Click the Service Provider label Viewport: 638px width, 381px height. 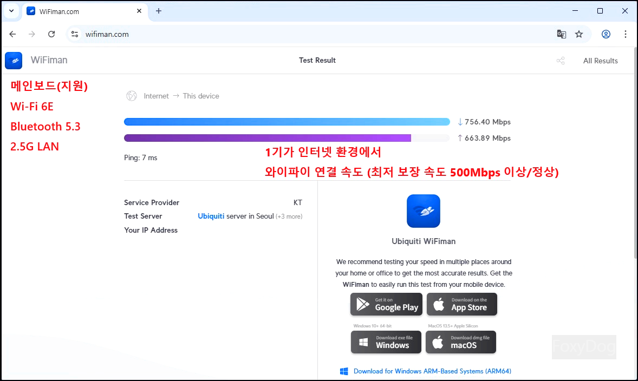tap(152, 202)
